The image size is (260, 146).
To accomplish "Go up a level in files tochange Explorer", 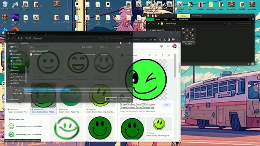I will pyautogui.click(x=159, y=24).
